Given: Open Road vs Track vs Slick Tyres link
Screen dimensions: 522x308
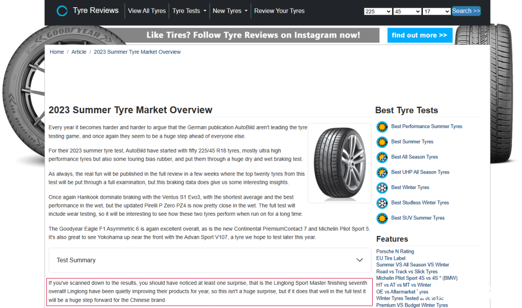Looking at the screenshot, I should 407,271.
